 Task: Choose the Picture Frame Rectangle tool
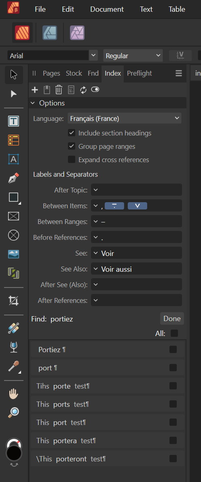[13, 216]
